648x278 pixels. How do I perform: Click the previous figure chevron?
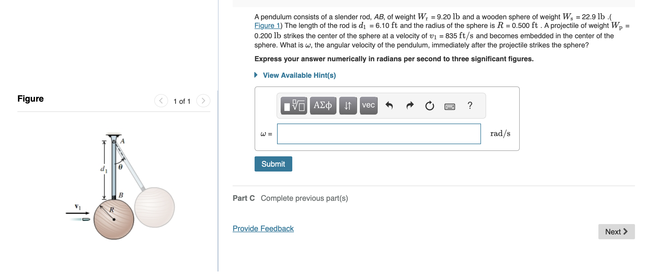[x=161, y=101]
